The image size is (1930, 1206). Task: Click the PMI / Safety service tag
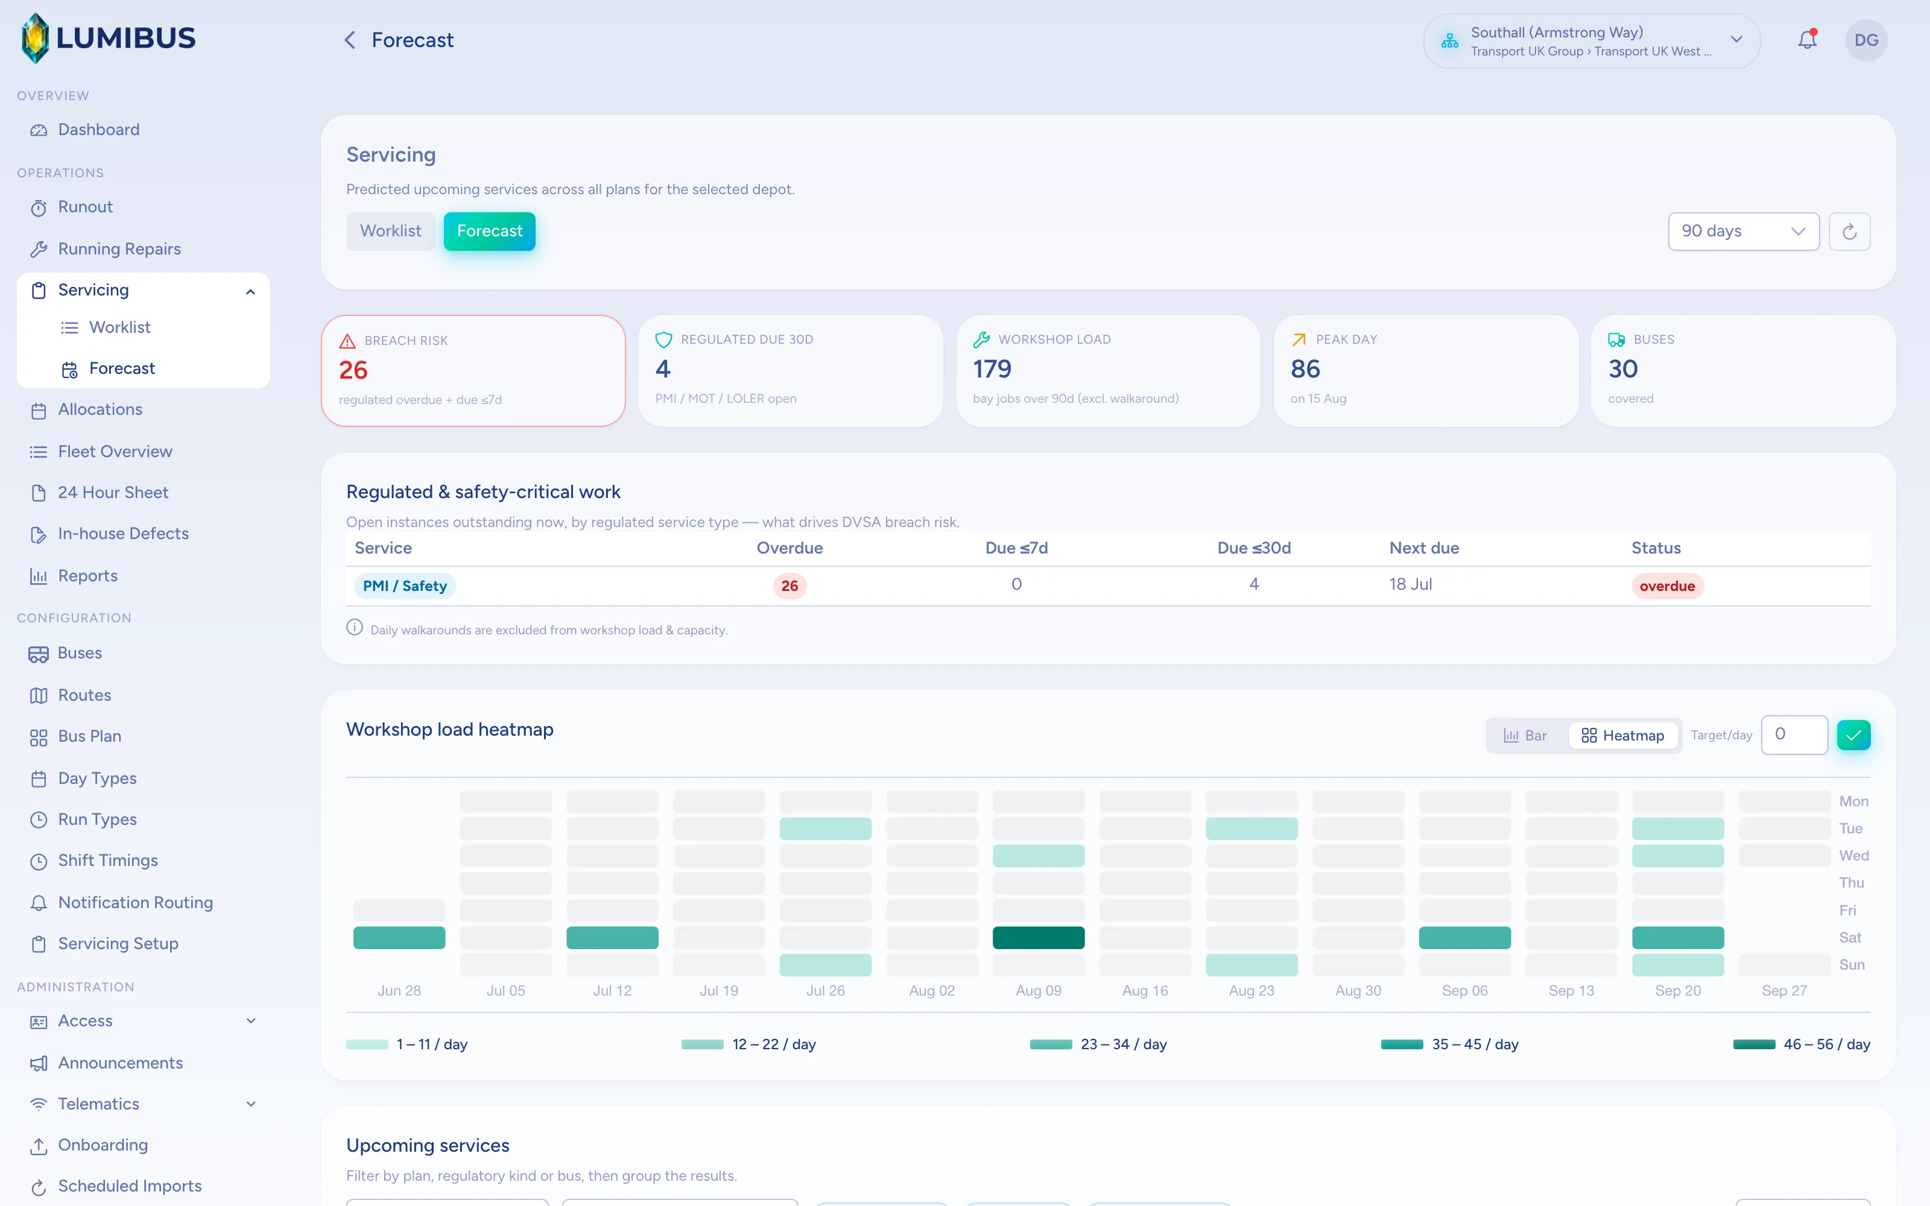[x=404, y=586]
